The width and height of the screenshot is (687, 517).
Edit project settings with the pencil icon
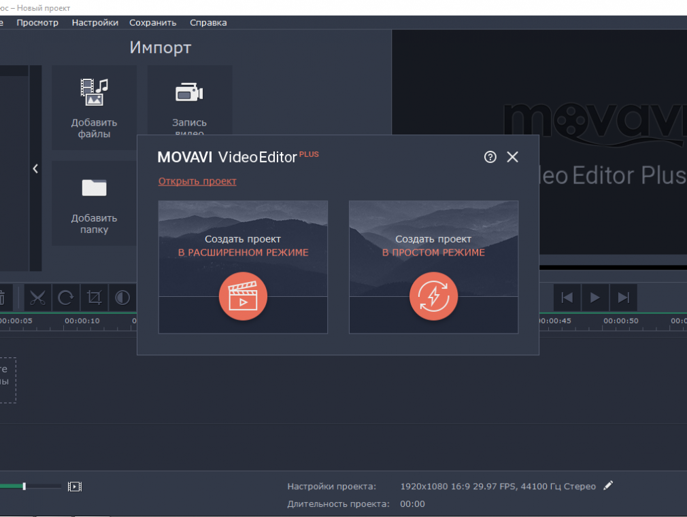click(608, 486)
